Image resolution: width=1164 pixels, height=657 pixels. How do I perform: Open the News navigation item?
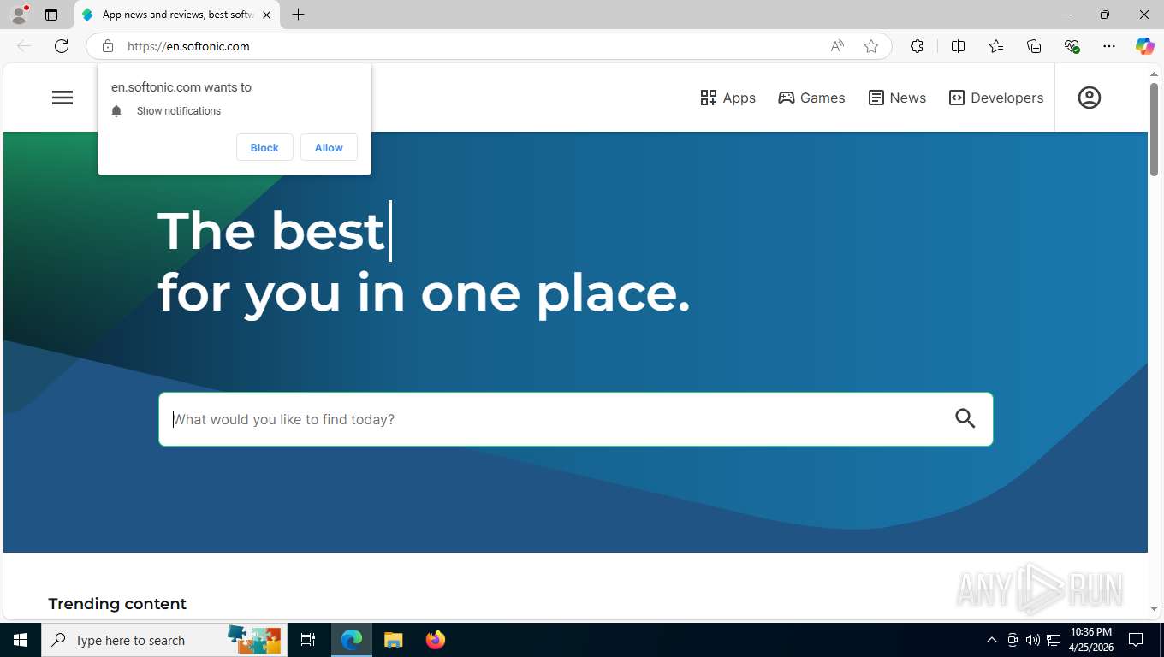pyautogui.click(x=897, y=98)
